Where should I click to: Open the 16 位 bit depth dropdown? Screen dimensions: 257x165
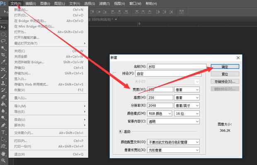coord(187,114)
